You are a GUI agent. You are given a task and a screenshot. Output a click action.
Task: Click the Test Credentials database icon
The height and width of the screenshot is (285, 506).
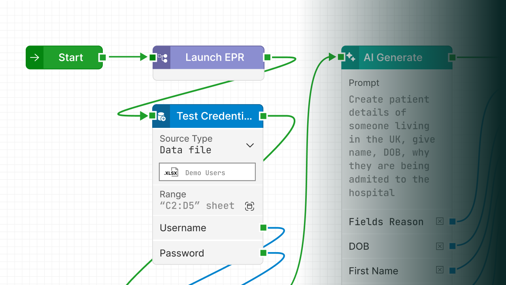click(x=161, y=116)
